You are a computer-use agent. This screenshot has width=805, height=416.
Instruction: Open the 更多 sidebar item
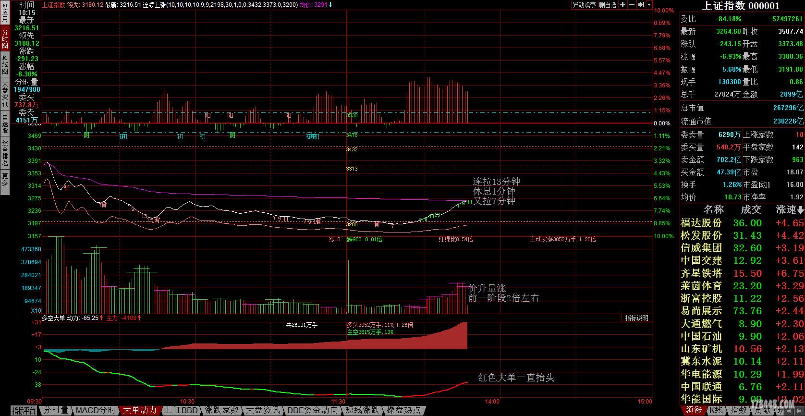pyautogui.click(x=5, y=181)
